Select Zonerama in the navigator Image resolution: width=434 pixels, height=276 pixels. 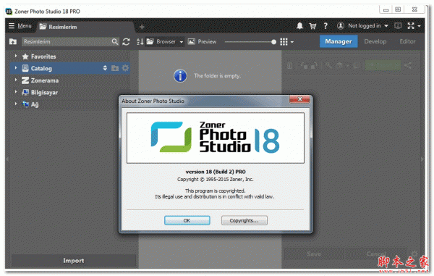[x=44, y=80]
